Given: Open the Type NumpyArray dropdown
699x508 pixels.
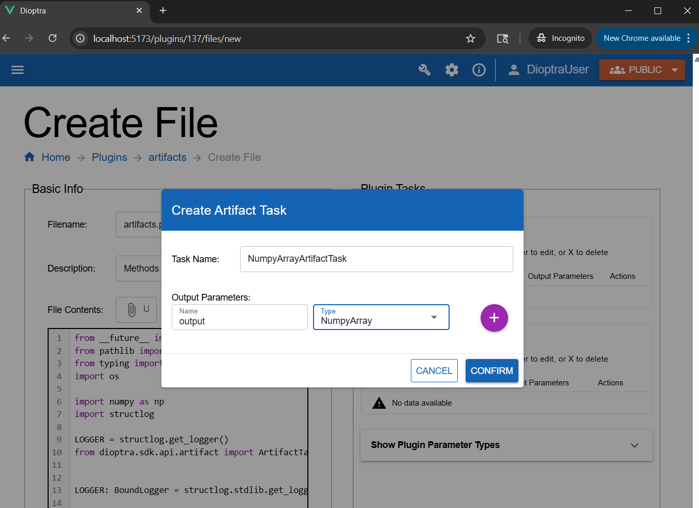Looking at the screenshot, I should click(x=381, y=317).
